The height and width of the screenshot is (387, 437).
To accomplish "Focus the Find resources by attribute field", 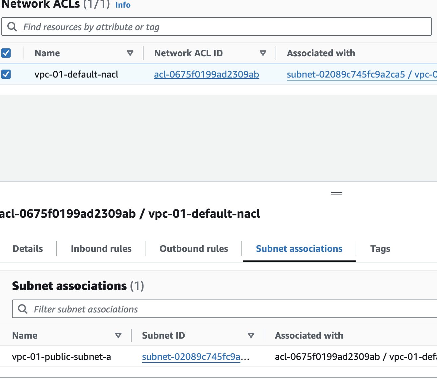I will [x=226, y=27].
